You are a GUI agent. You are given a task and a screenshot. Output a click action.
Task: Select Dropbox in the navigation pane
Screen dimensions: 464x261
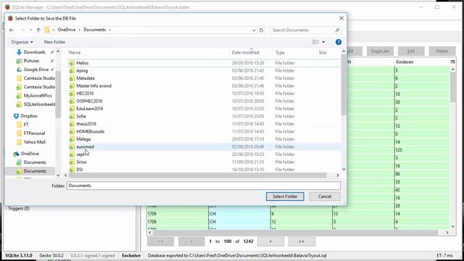pyautogui.click(x=29, y=116)
